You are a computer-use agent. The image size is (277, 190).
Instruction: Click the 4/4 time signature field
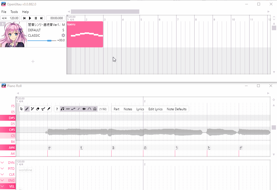pyautogui.click(x=4, y=18)
